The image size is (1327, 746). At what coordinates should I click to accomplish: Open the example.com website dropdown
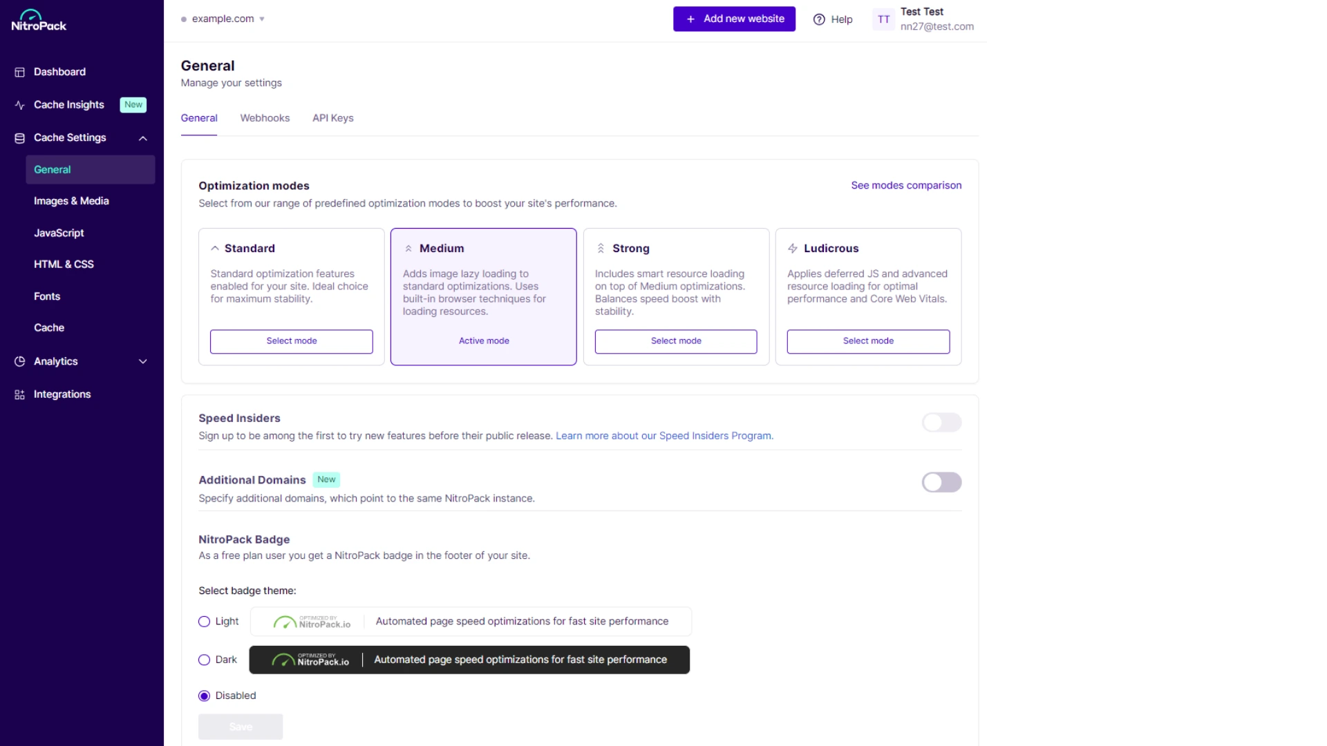point(223,19)
